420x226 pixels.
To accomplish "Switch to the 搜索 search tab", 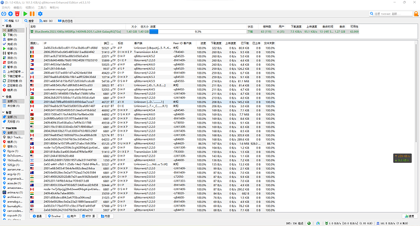I will coord(29,21).
